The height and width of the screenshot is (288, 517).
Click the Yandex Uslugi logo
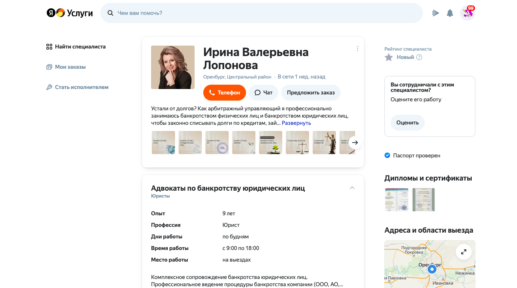point(70,13)
